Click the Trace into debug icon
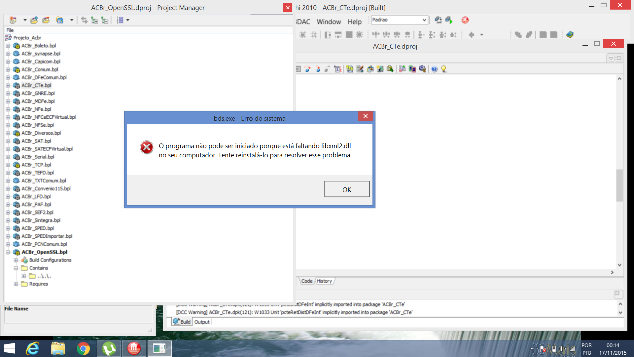The width and height of the screenshot is (634, 357). click(318, 69)
